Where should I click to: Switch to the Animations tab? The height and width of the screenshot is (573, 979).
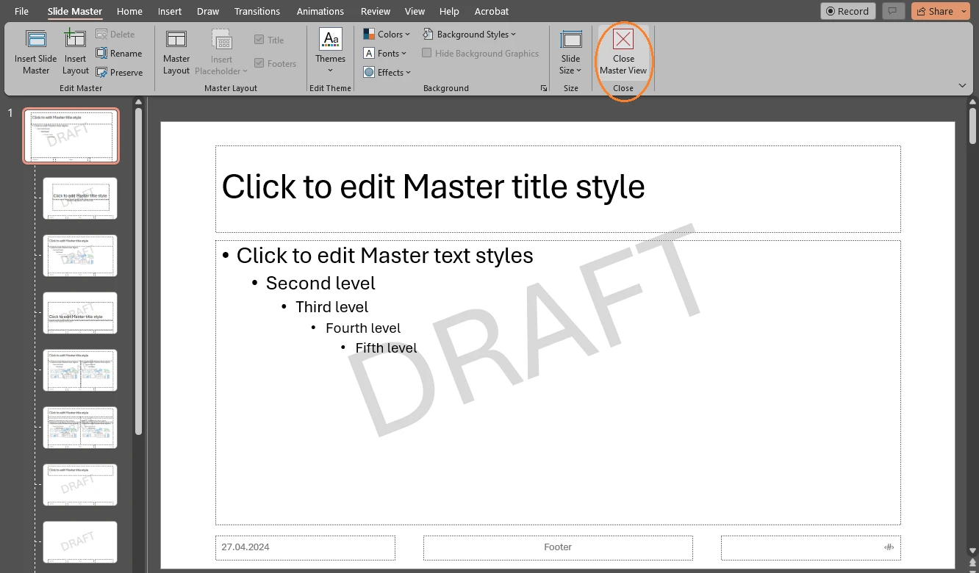pyautogui.click(x=320, y=11)
